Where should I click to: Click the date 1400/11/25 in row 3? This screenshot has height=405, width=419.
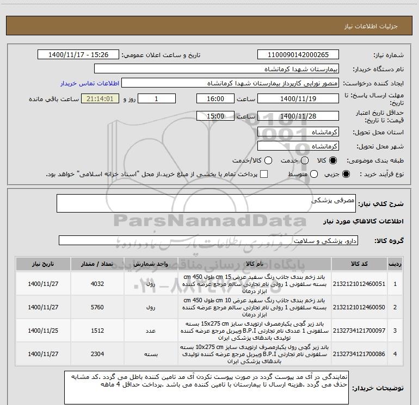pos(43,331)
